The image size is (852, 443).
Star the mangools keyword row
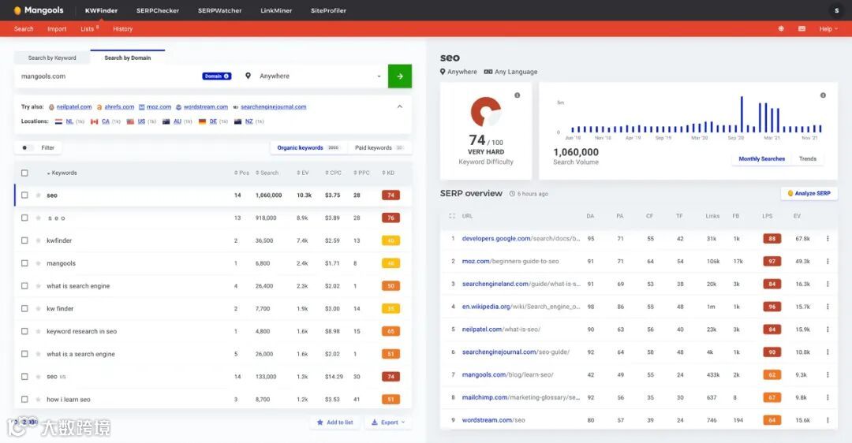pyautogui.click(x=38, y=263)
